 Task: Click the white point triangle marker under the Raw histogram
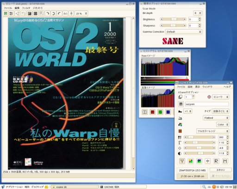(187, 78)
